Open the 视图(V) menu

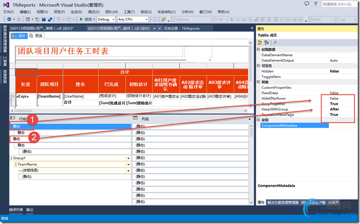click(43, 12)
